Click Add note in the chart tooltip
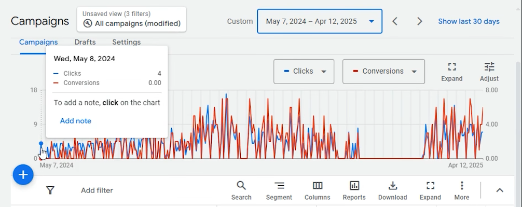Viewport: 522px width, 207px height. [x=76, y=121]
